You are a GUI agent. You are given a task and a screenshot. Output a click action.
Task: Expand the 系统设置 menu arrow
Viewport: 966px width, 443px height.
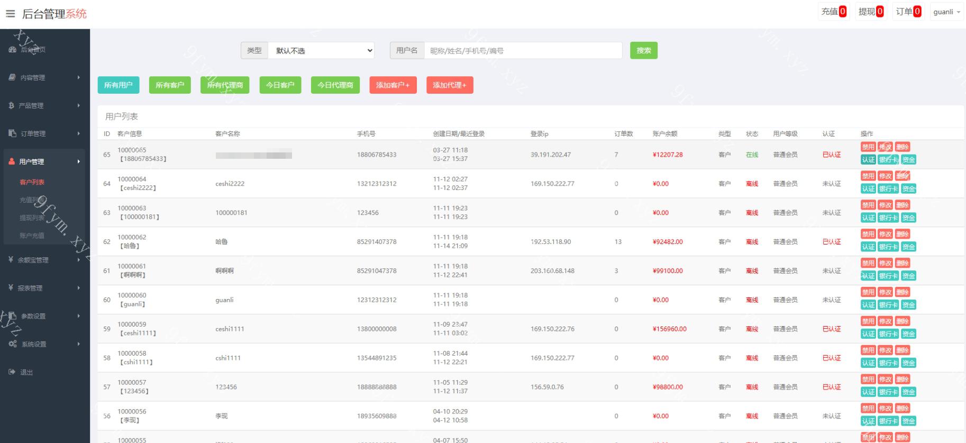(79, 344)
